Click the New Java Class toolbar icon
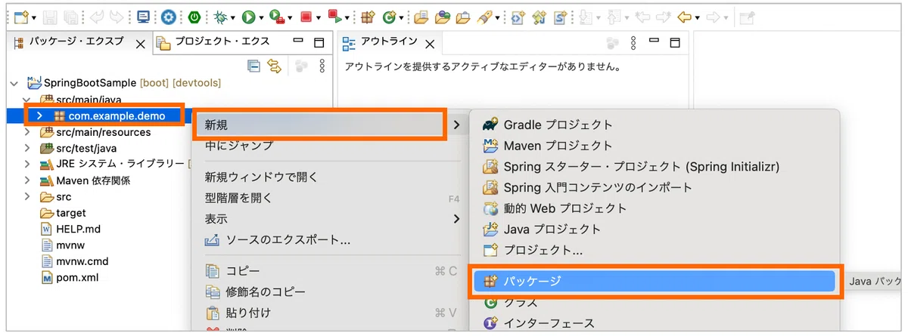The width and height of the screenshot is (908, 336). click(x=389, y=16)
